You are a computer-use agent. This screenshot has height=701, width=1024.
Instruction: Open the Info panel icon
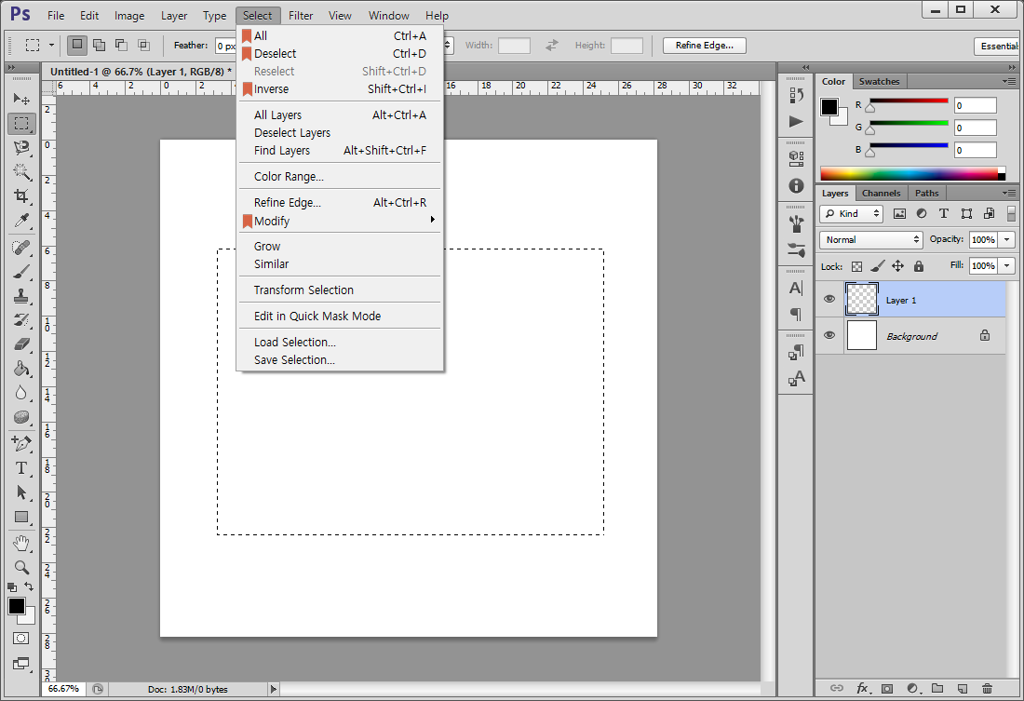click(796, 185)
